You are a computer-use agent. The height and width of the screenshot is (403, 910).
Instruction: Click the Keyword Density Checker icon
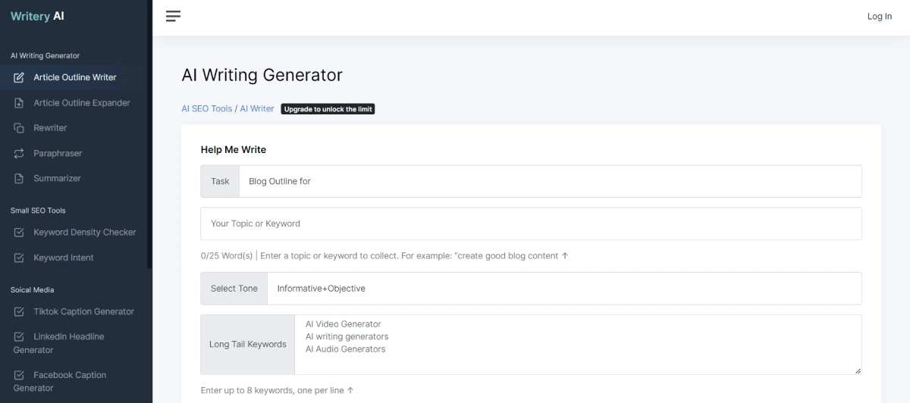19,233
